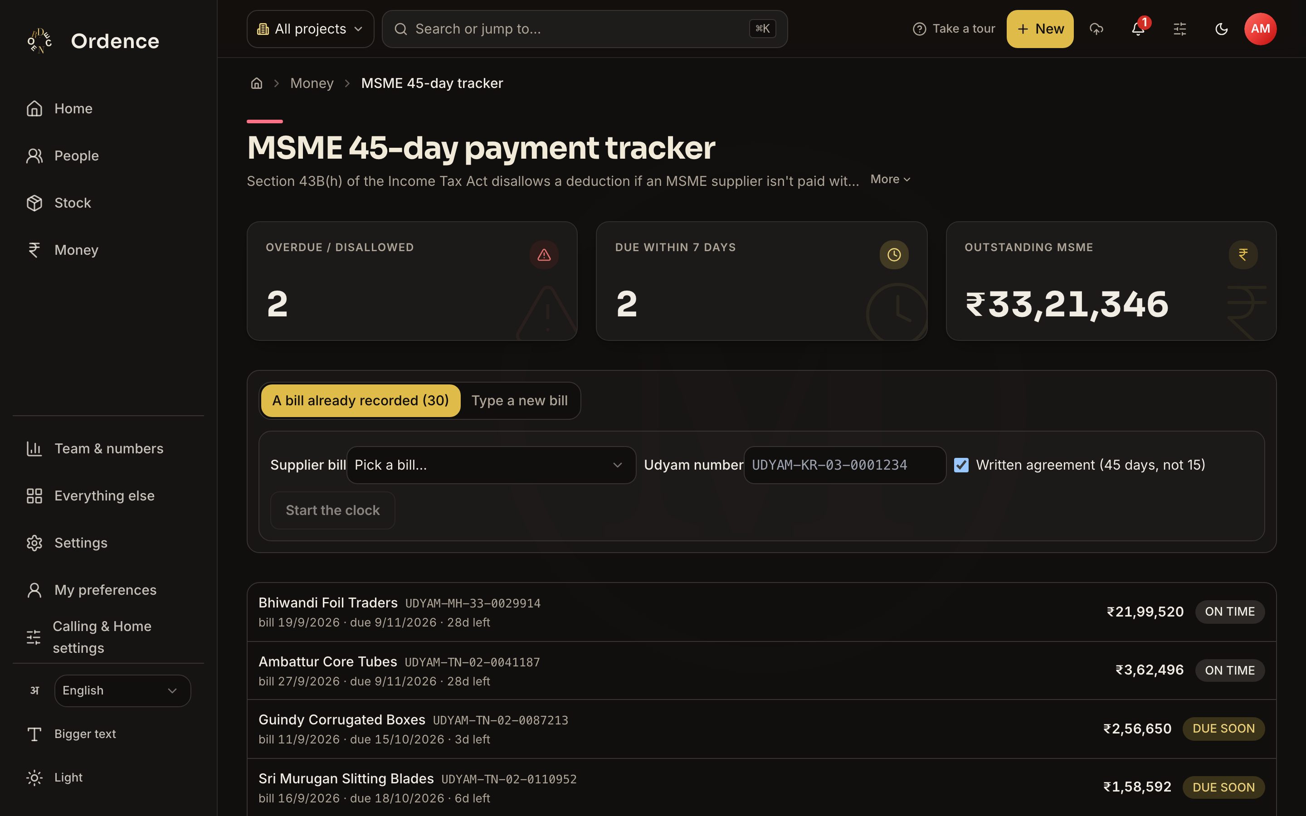Open Money in the sidebar
Screen dimensions: 1306x816
tap(108, 250)
